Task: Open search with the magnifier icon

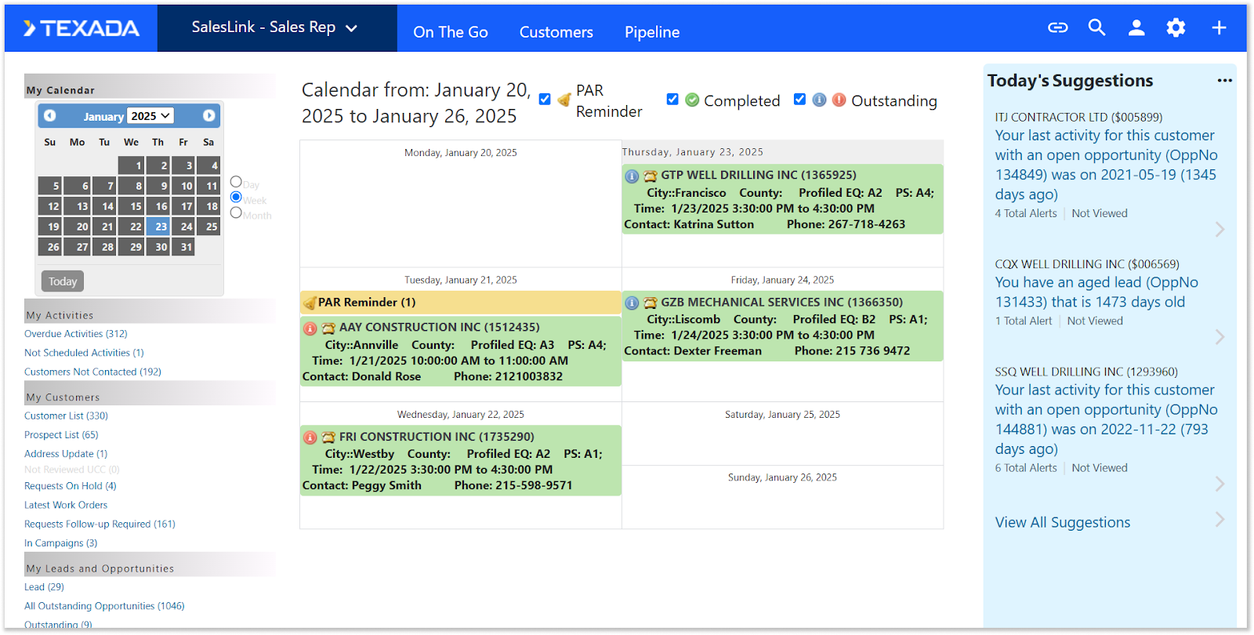Action: click(x=1096, y=28)
